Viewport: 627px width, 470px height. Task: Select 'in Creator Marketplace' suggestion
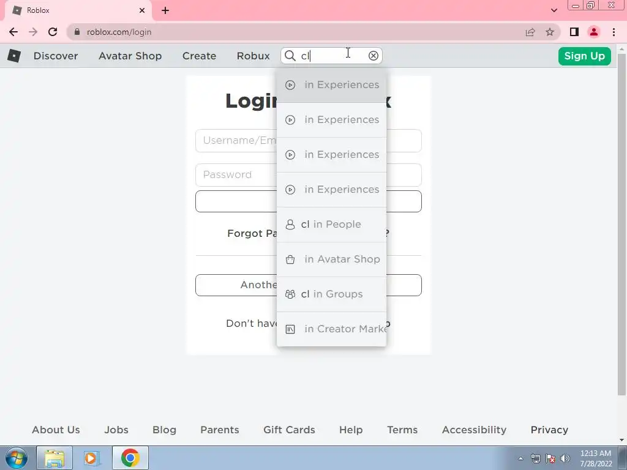tap(331, 329)
